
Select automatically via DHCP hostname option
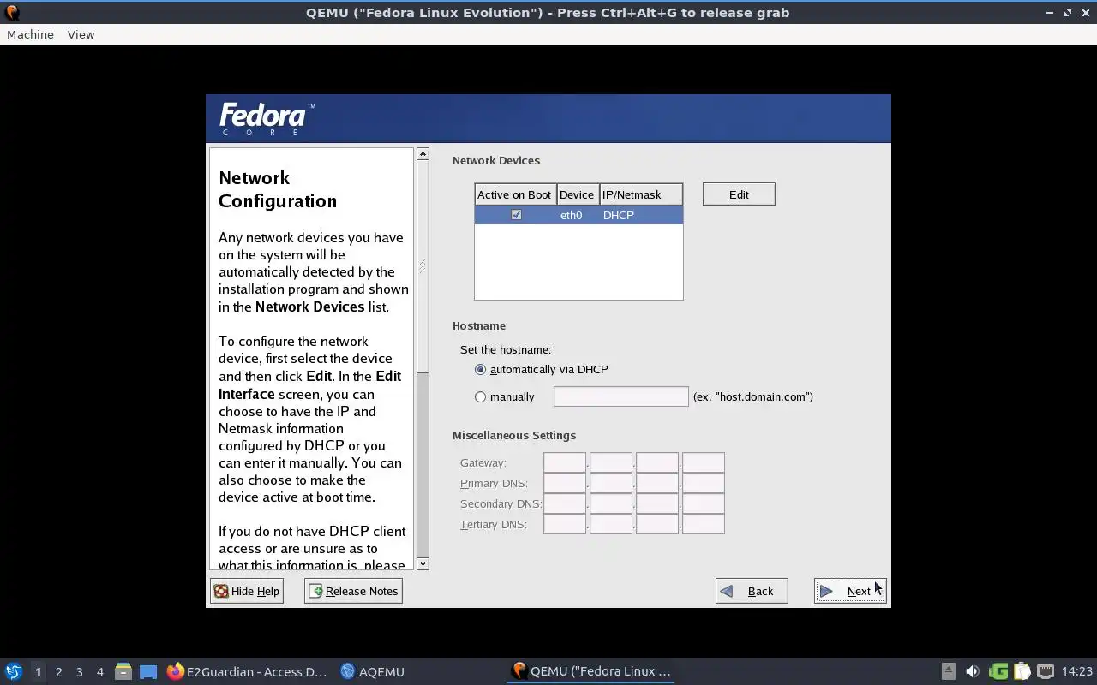pos(480,370)
